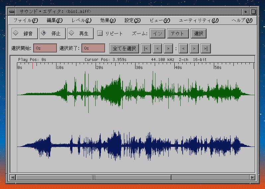Click the blue lower channel waveform

click(x=136, y=146)
